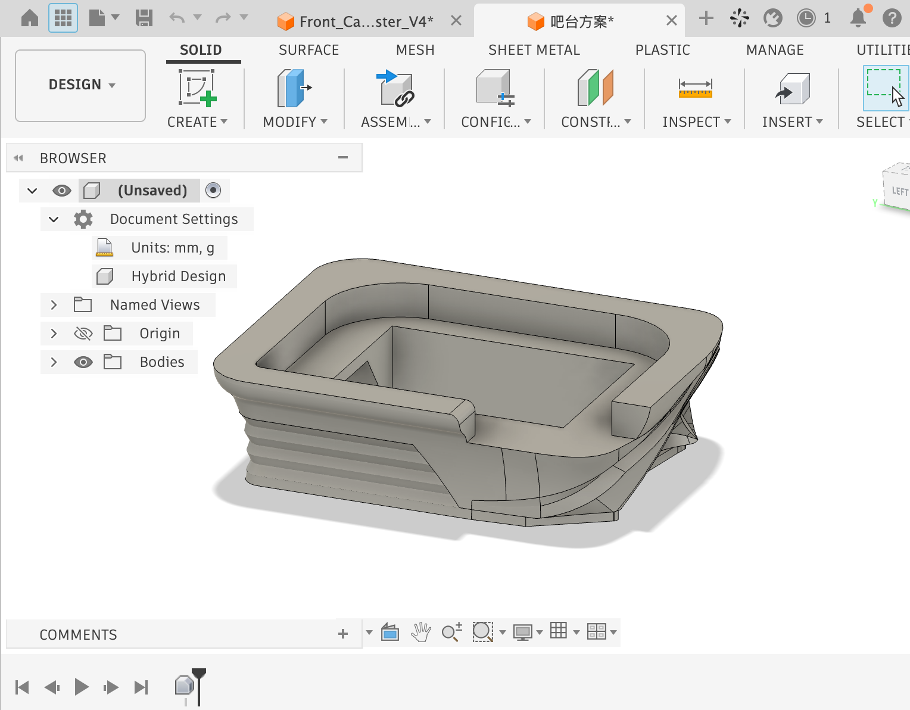Show the hidden Origin folder

point(83,334)
